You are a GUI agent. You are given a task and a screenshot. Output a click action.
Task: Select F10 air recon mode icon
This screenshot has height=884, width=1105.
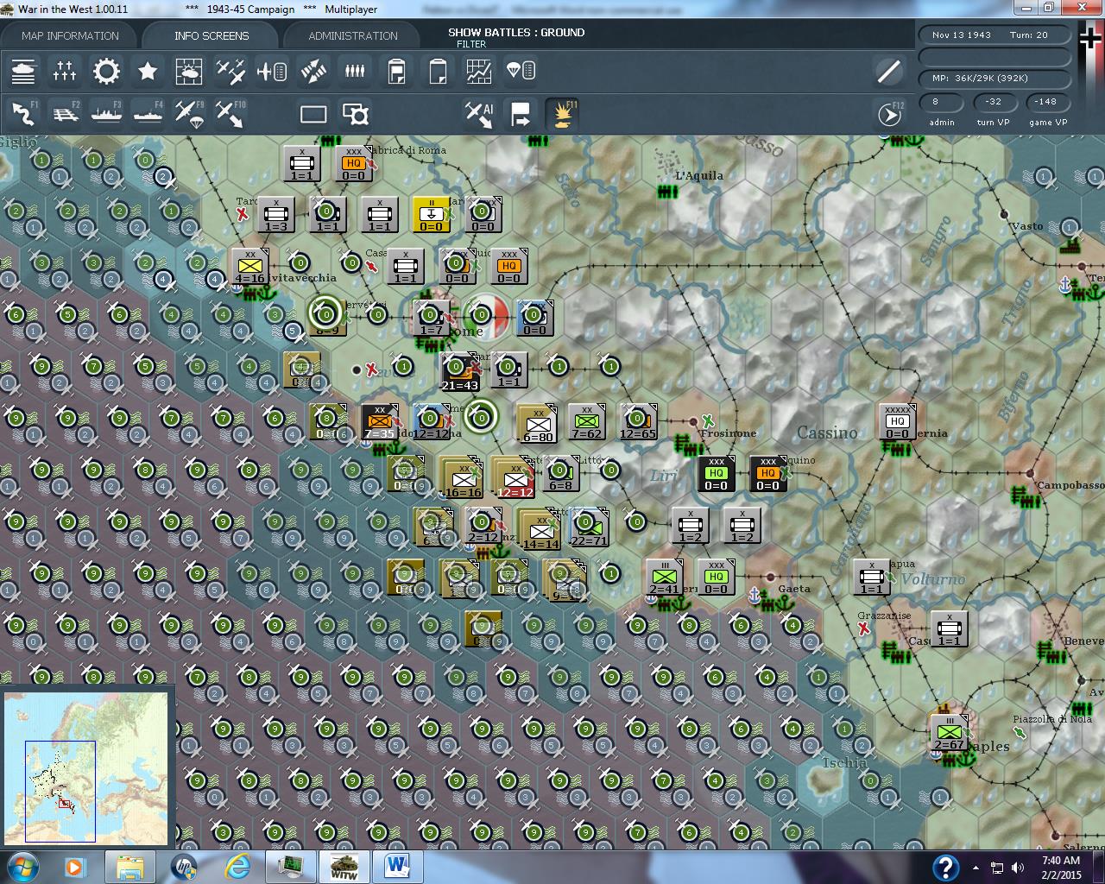pos(230,113)
